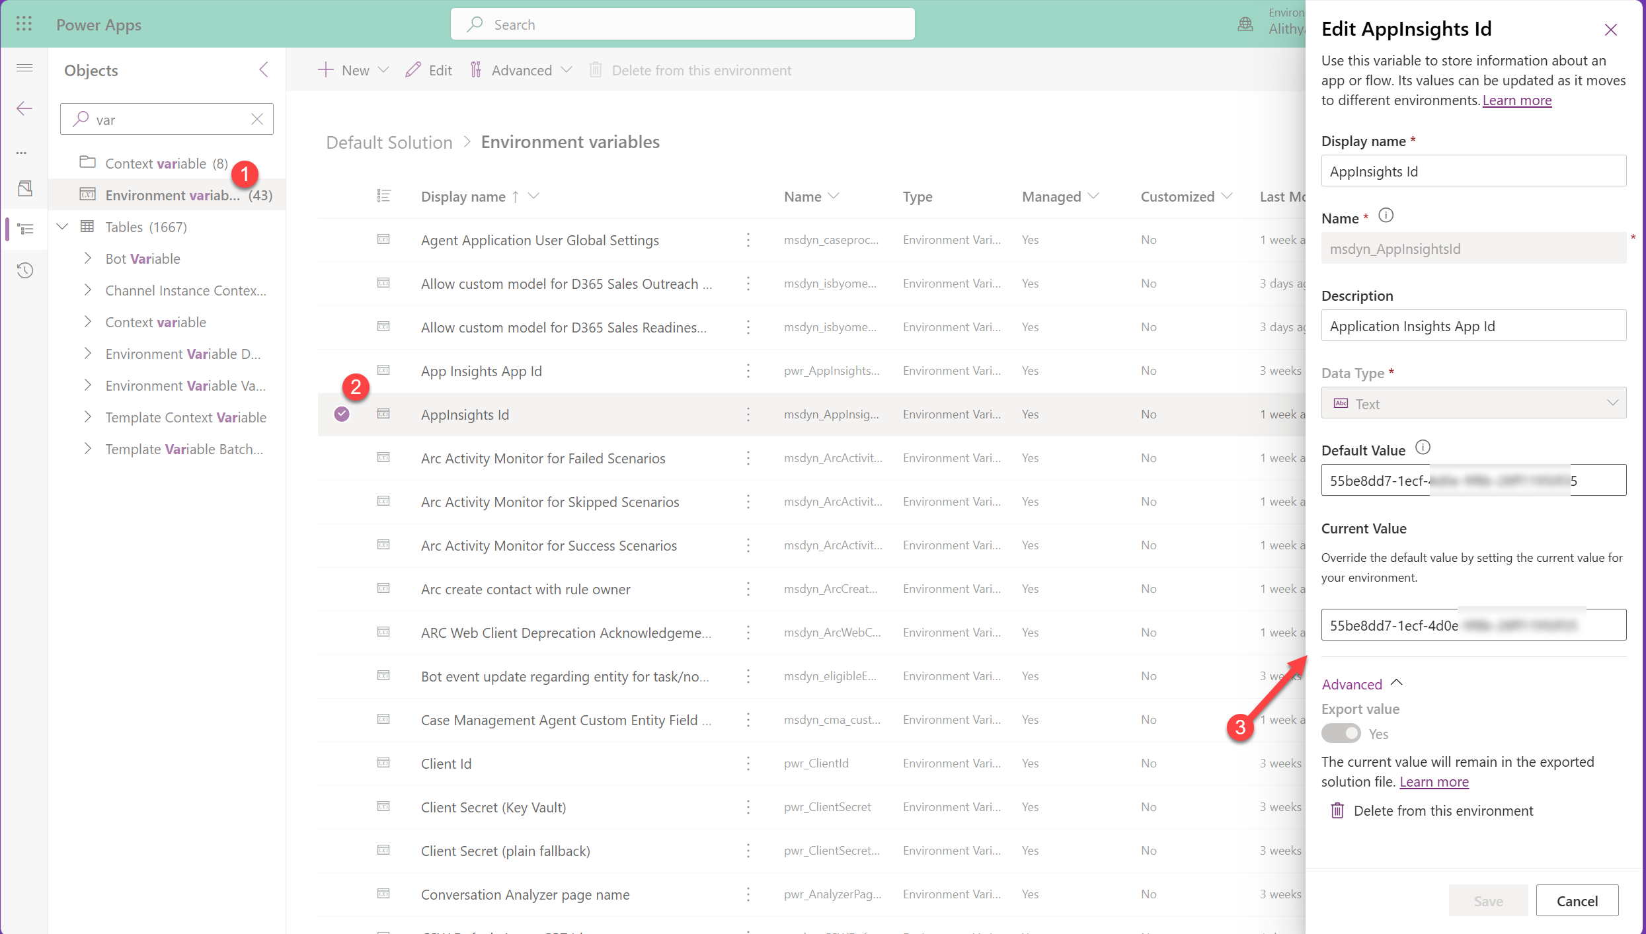Expand Template Context Variable tree node
This screenshot has width=1646, height=934.
pyautogui.click(x=88, y=417)
